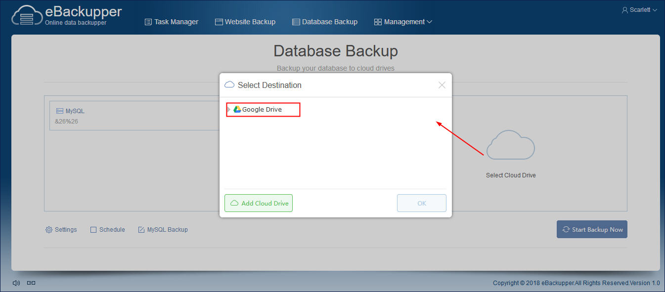Open the Management dropdown menu
Screen dimensions: 665x292
coord(403,22)
